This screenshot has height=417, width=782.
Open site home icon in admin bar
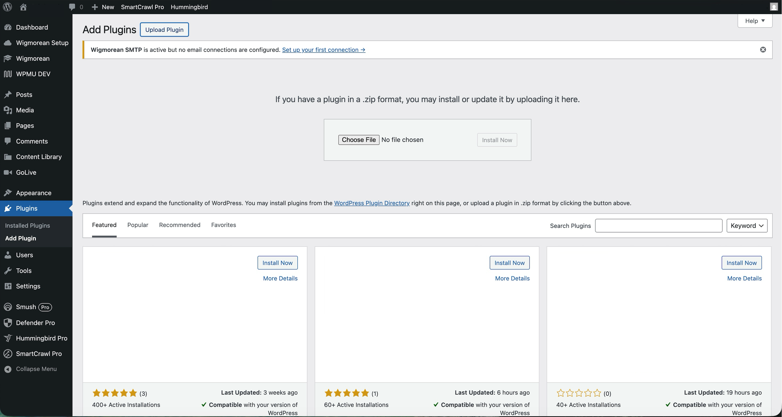23,7
